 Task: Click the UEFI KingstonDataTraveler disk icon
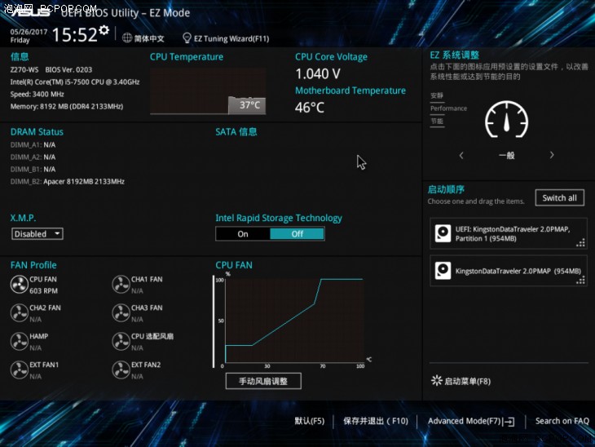click(x=443, y=233)
